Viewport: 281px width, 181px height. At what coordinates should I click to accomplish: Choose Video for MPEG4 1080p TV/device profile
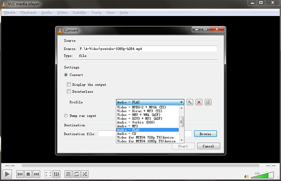[x=147, y=141]
